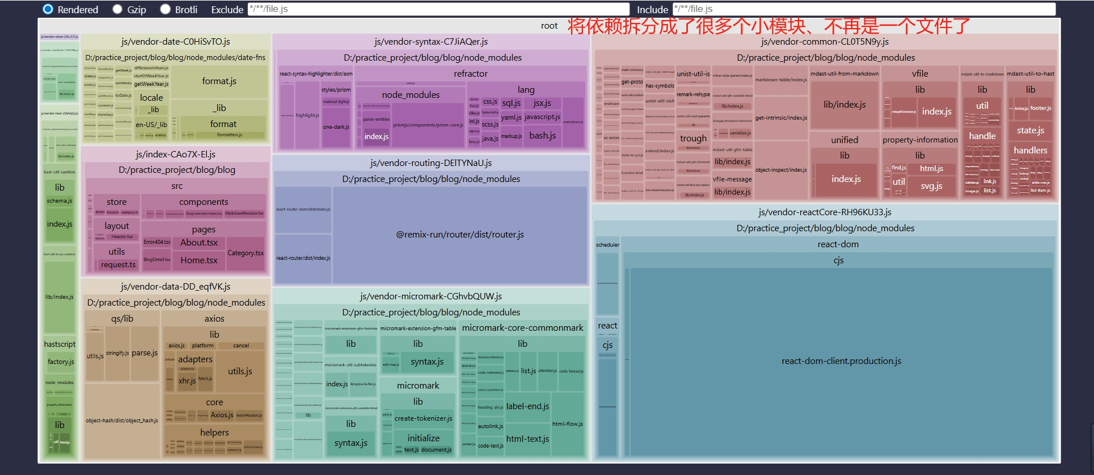Select the bash.js language module
This screenshot has height=475, width=1094.
click(542, 136)
